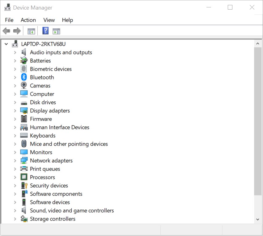Click the Network adapters icon

(24, 160)
